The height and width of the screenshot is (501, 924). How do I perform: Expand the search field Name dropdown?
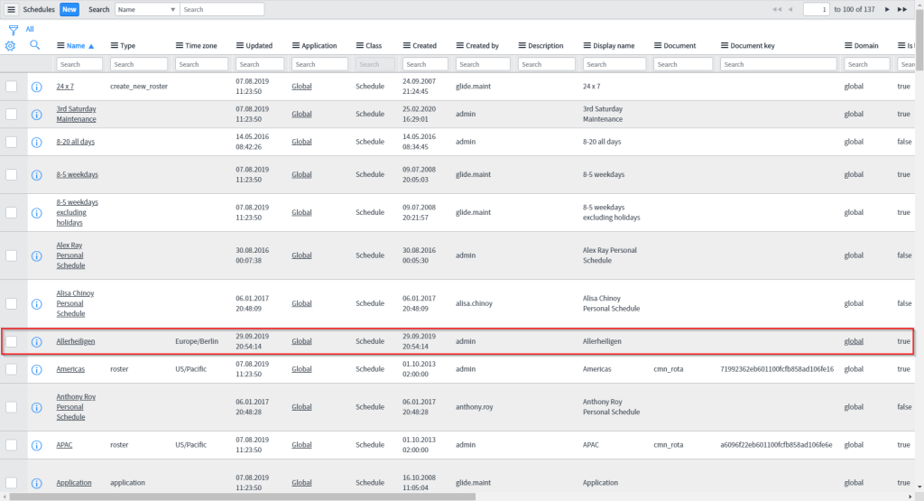click(147, 9)
